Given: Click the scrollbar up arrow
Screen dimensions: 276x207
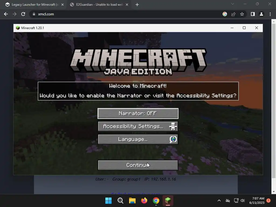Looking at the screenshot, I should [x=273, y=22].
